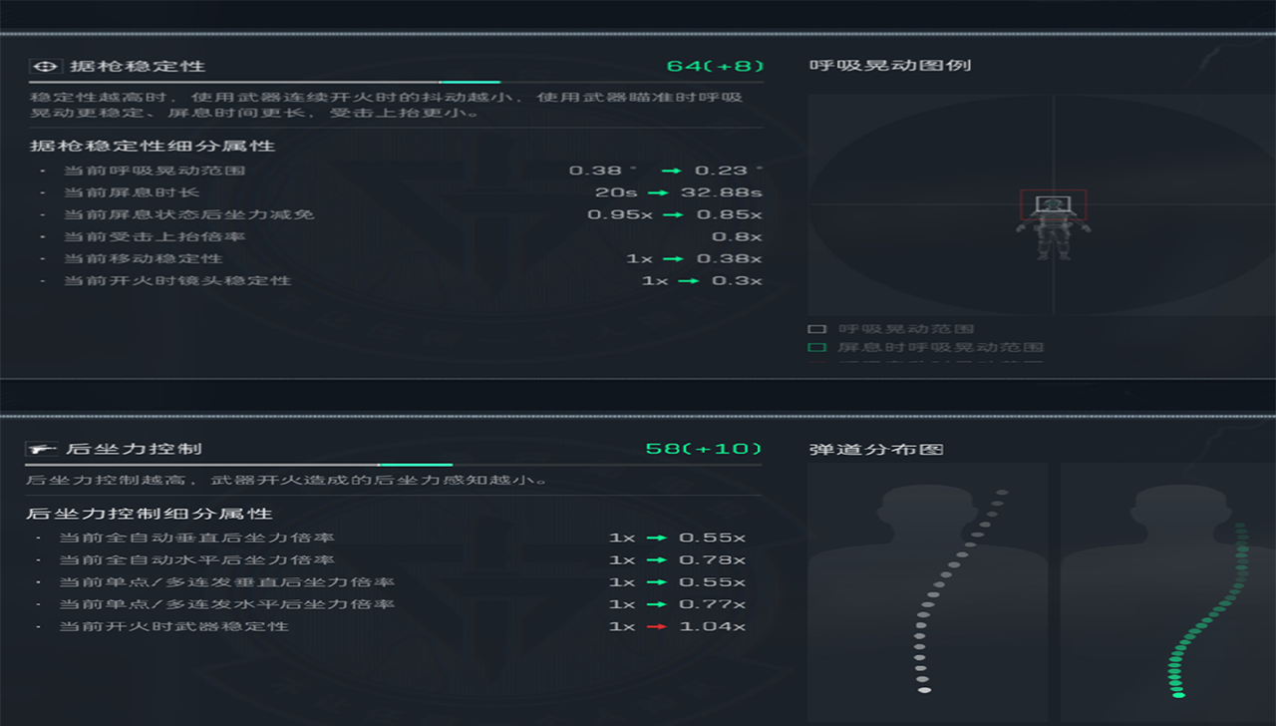Select the 据枪稳定性 section heading
1276x726 pixels.
138,67
